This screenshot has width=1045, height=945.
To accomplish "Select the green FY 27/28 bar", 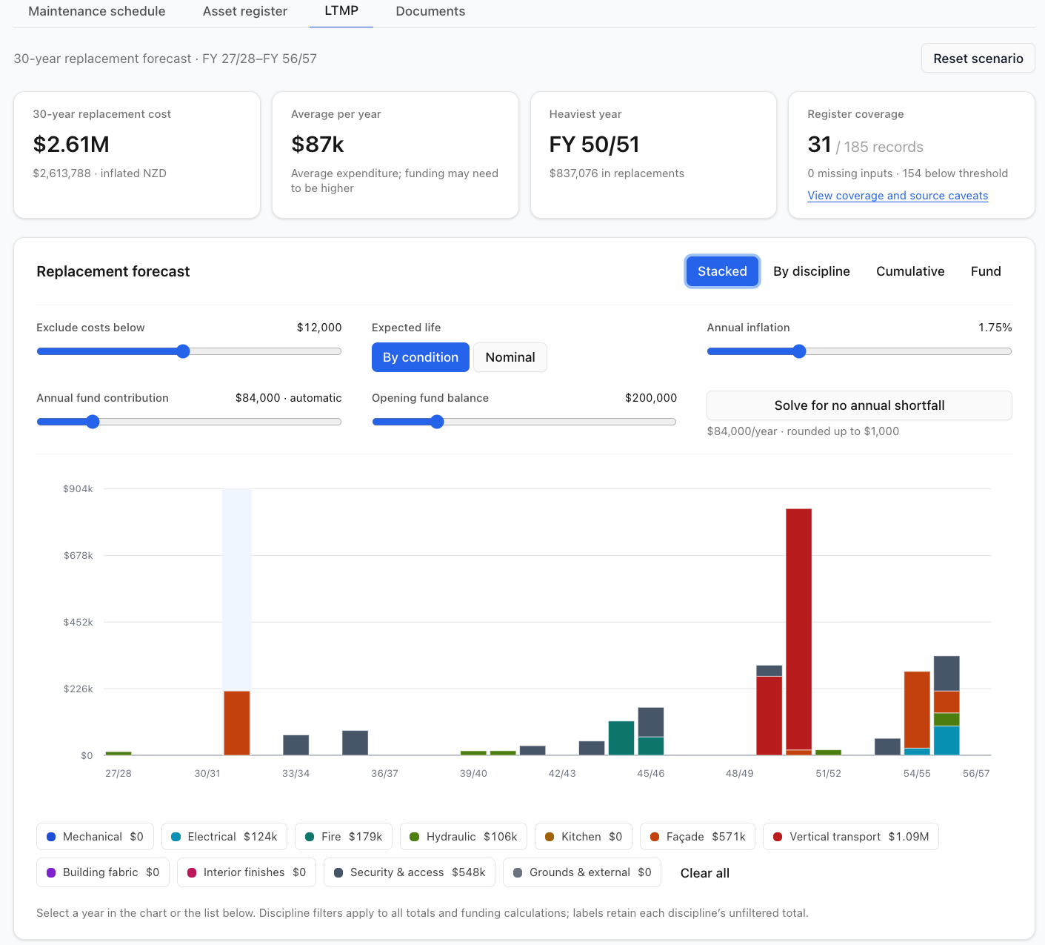I will (118, 753).
